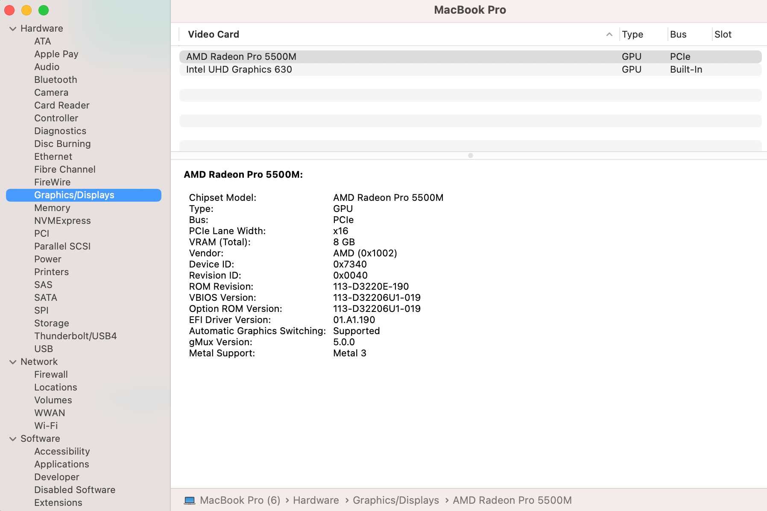Collapse the Software section
This screenshot has width=767, height=511.
point(13,439)
